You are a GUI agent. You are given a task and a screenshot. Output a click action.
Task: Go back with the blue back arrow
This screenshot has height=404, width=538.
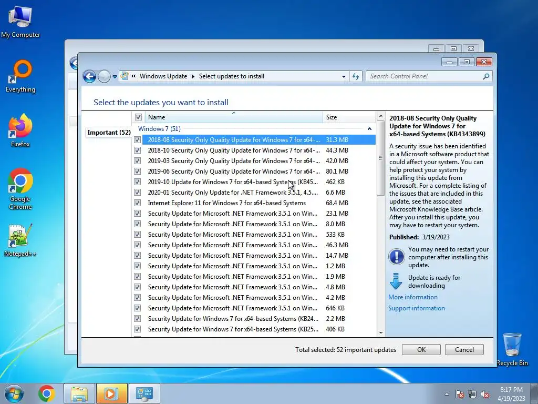point(89,76)
